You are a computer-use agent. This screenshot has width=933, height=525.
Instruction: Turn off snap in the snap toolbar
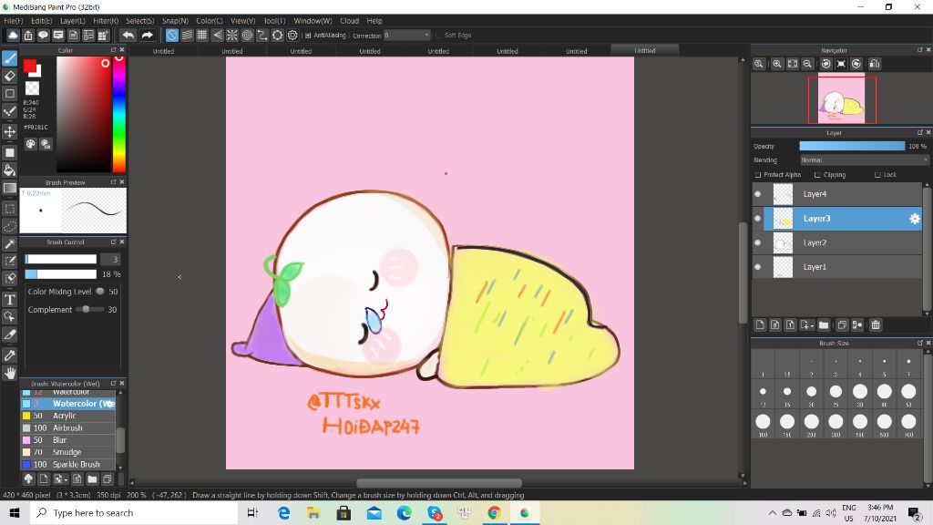pos(171,36)
